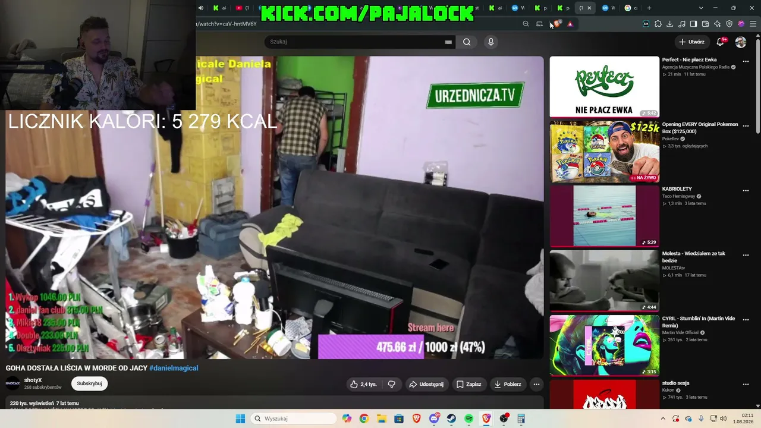Screen dimensions: 761x428
Task: Open shotyX channel name link
Action: pos(33,380)
